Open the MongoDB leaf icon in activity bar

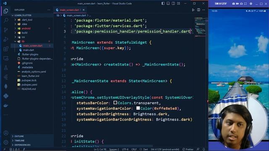click(6, 87)
